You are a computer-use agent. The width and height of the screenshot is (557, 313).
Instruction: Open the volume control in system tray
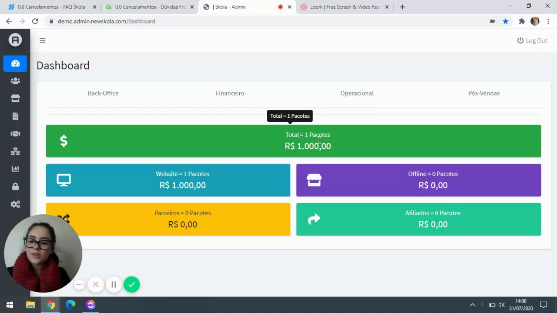[x=501, y=305]
